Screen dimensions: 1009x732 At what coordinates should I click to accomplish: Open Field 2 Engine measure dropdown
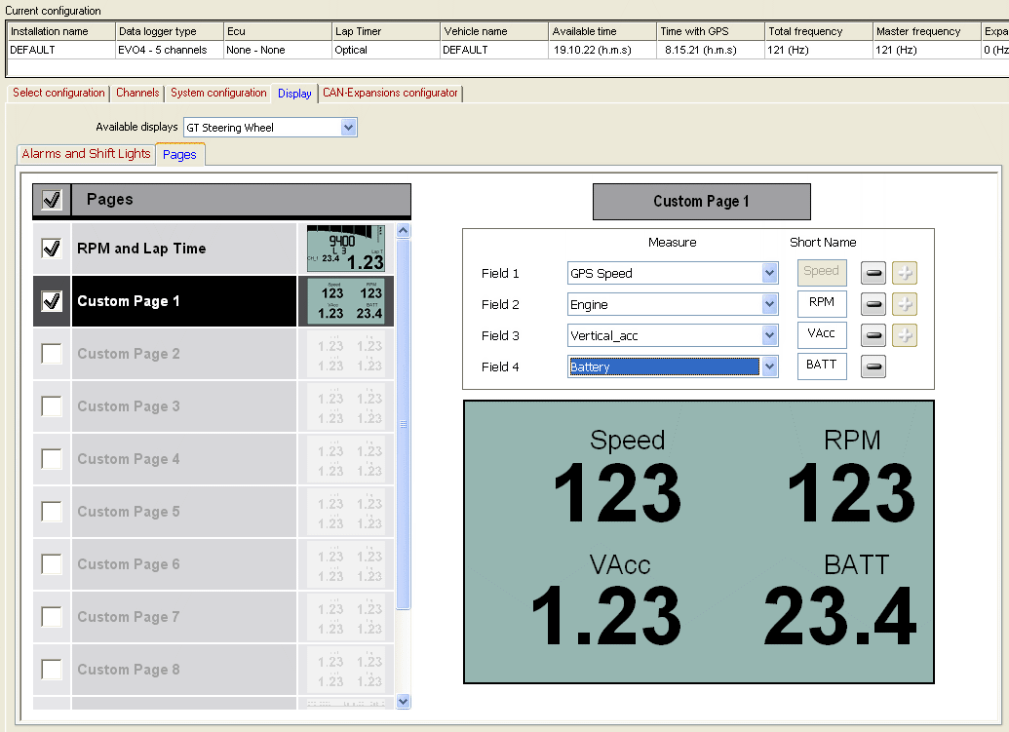[769, 303]
